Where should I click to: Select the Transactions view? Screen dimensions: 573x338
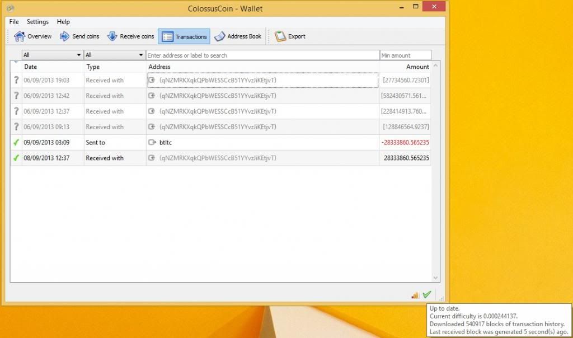click(184, 36)
